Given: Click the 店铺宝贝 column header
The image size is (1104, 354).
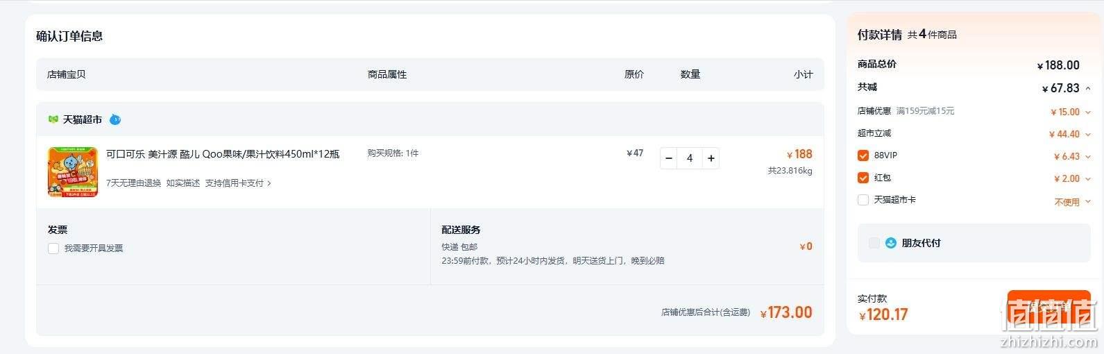Looking at the screenshot, I should click(x=67, y=74).
